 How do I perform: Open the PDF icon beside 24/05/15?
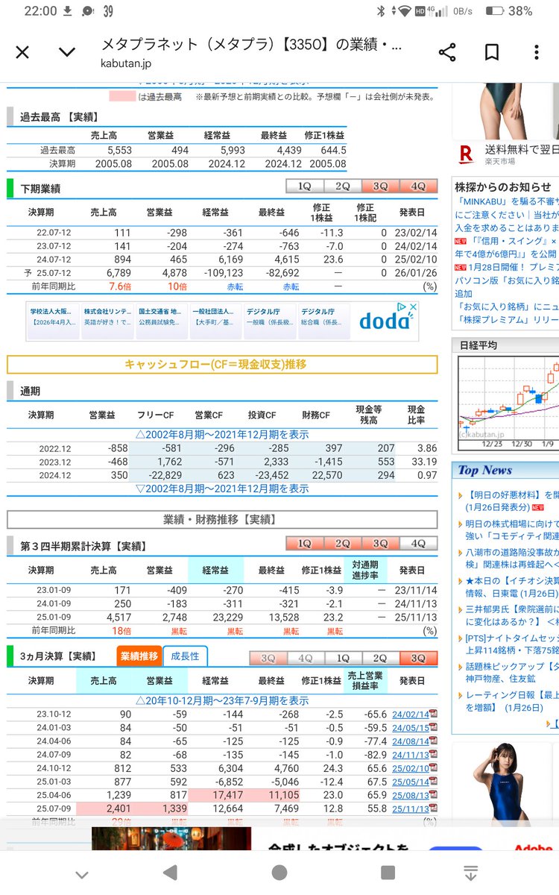pyautogui.click(x=433, y=728)
